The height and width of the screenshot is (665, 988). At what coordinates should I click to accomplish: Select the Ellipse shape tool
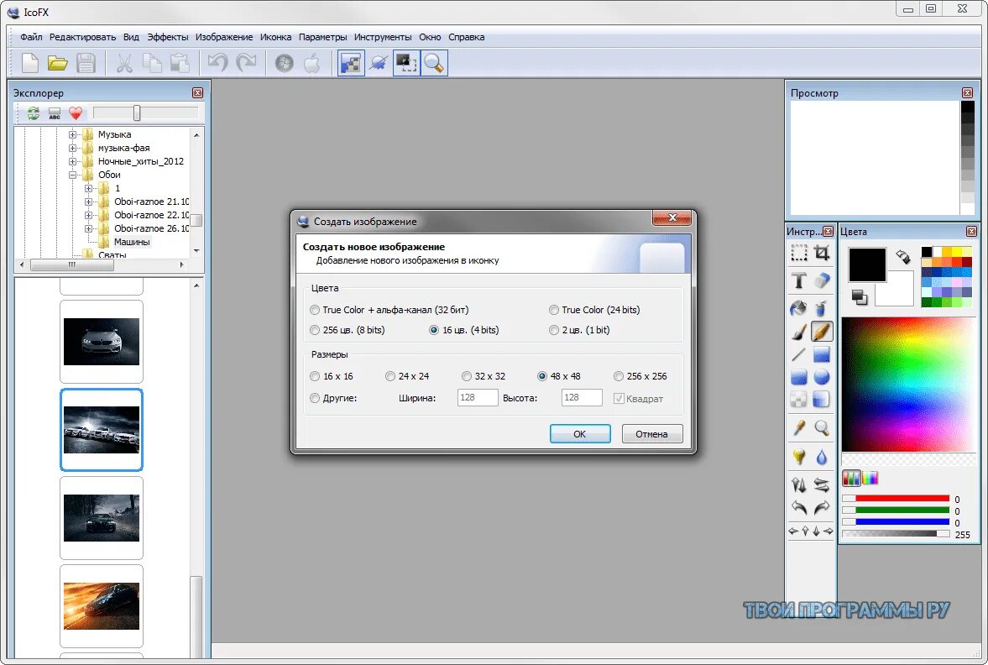click(x=822, y=377)
